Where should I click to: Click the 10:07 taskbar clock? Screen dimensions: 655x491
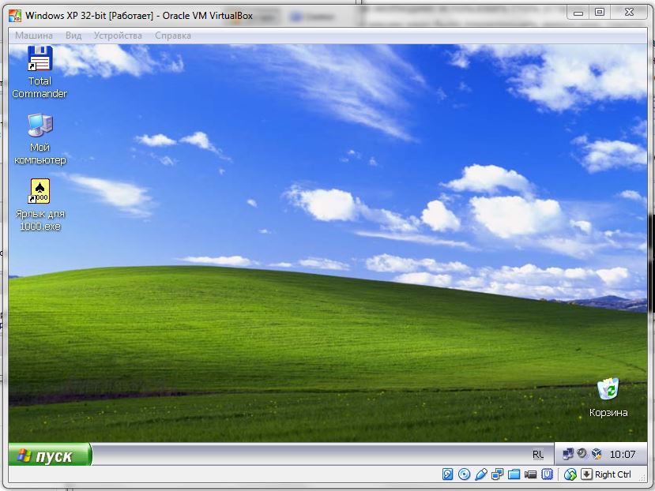623,454
